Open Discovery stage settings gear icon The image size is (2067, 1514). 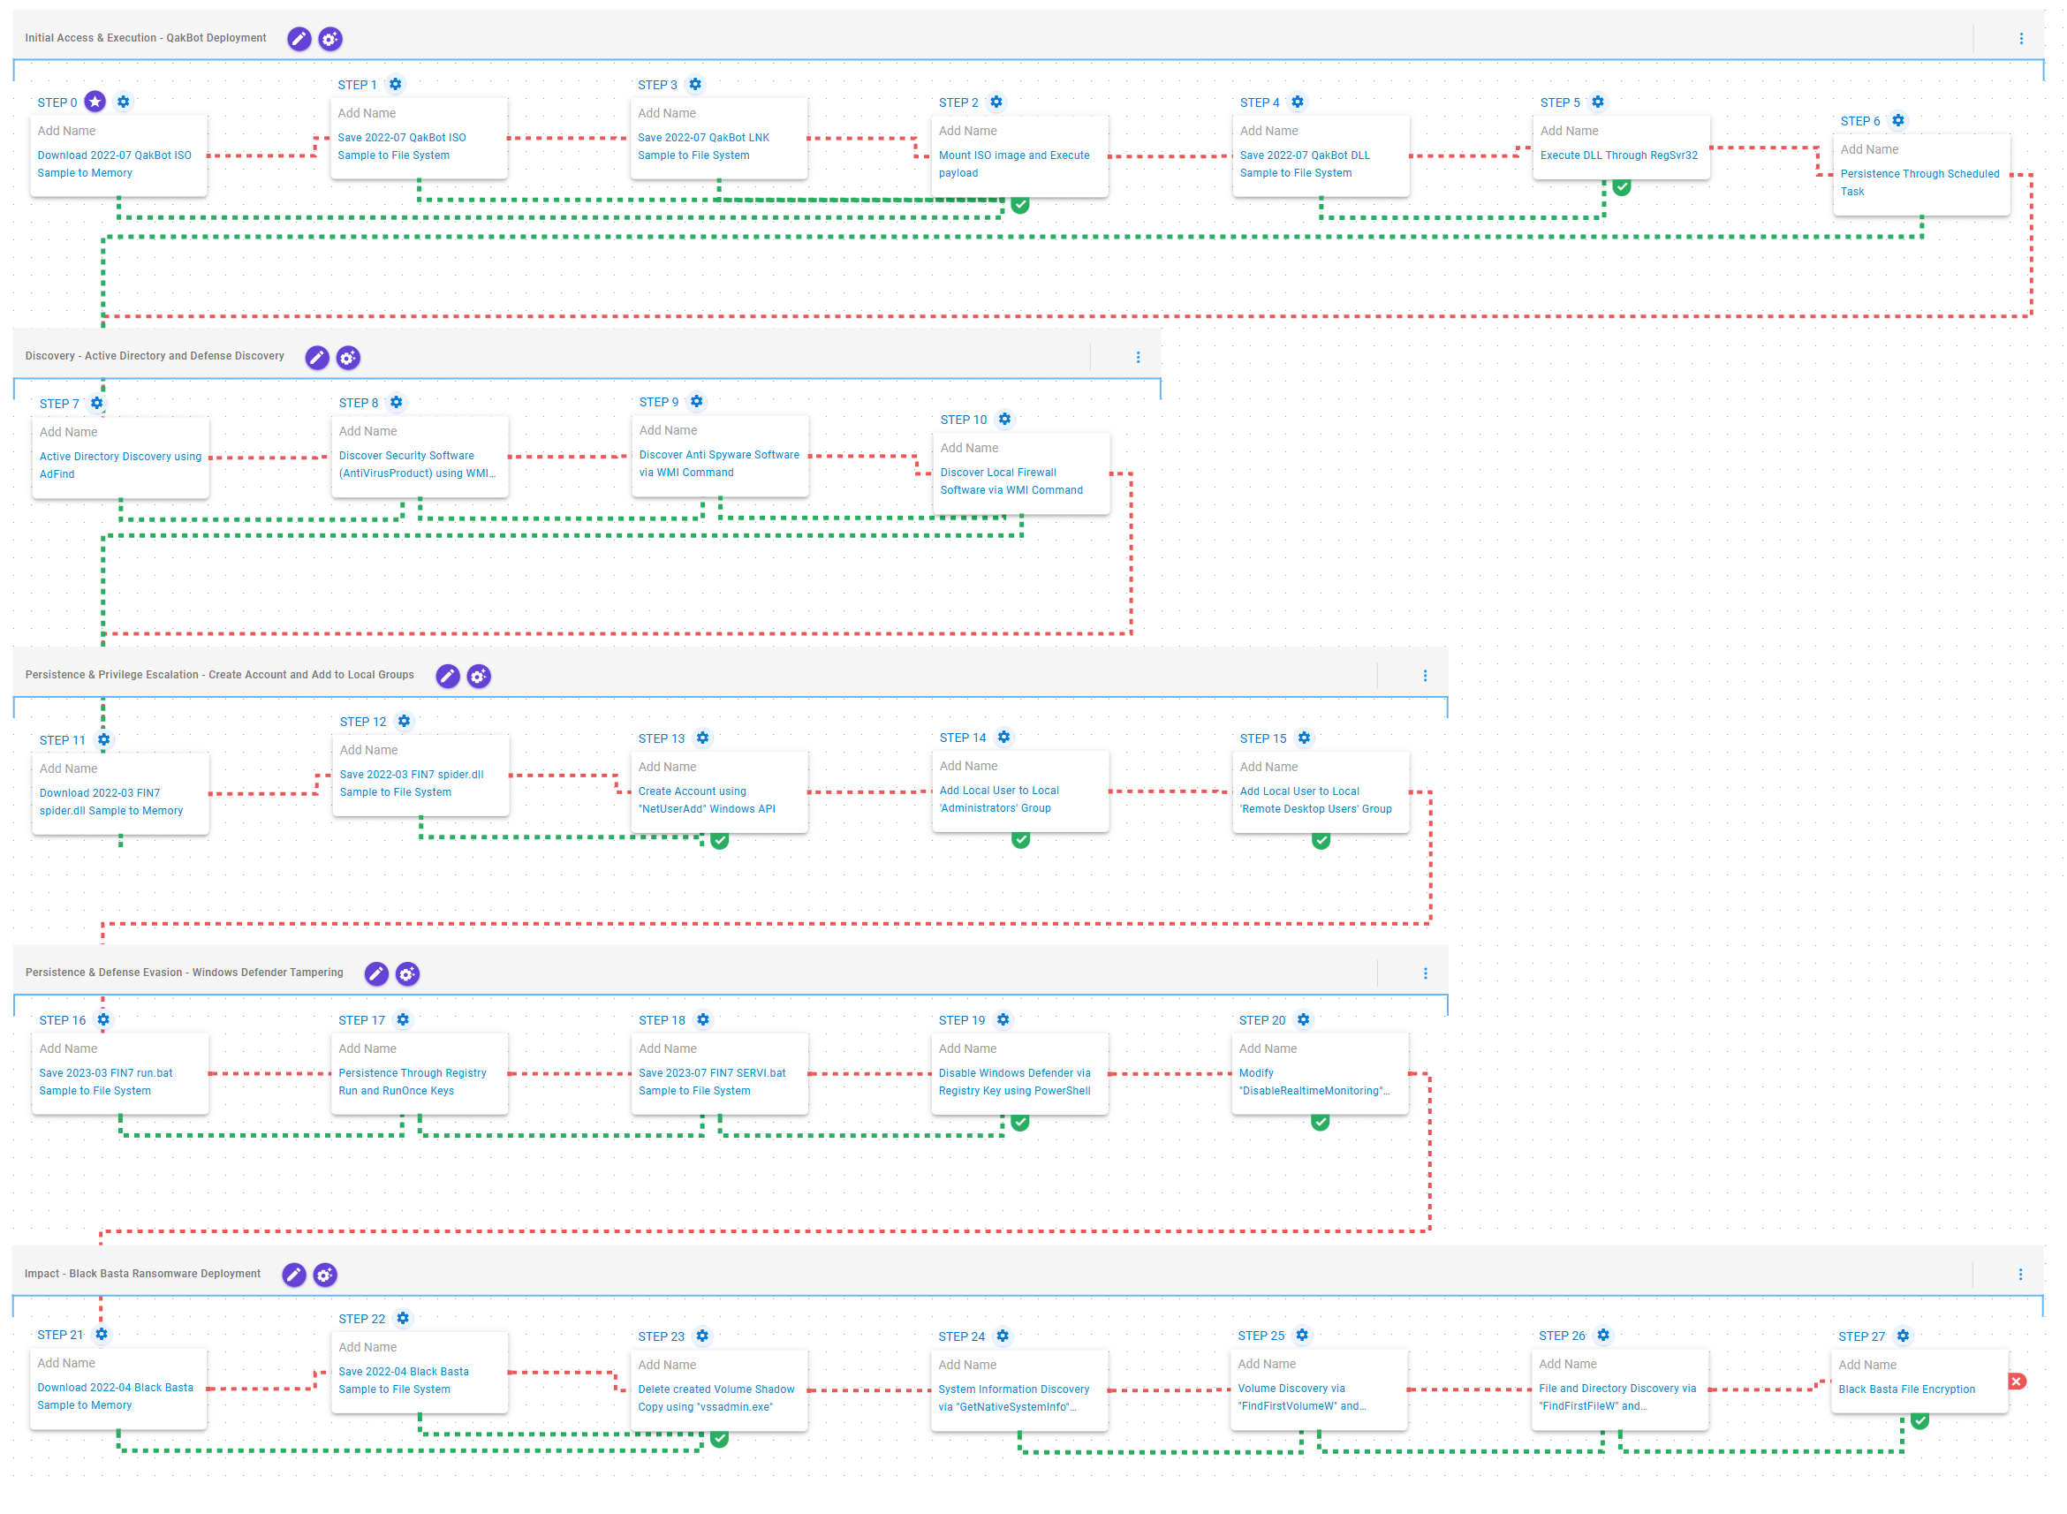(x=348, y=358)
